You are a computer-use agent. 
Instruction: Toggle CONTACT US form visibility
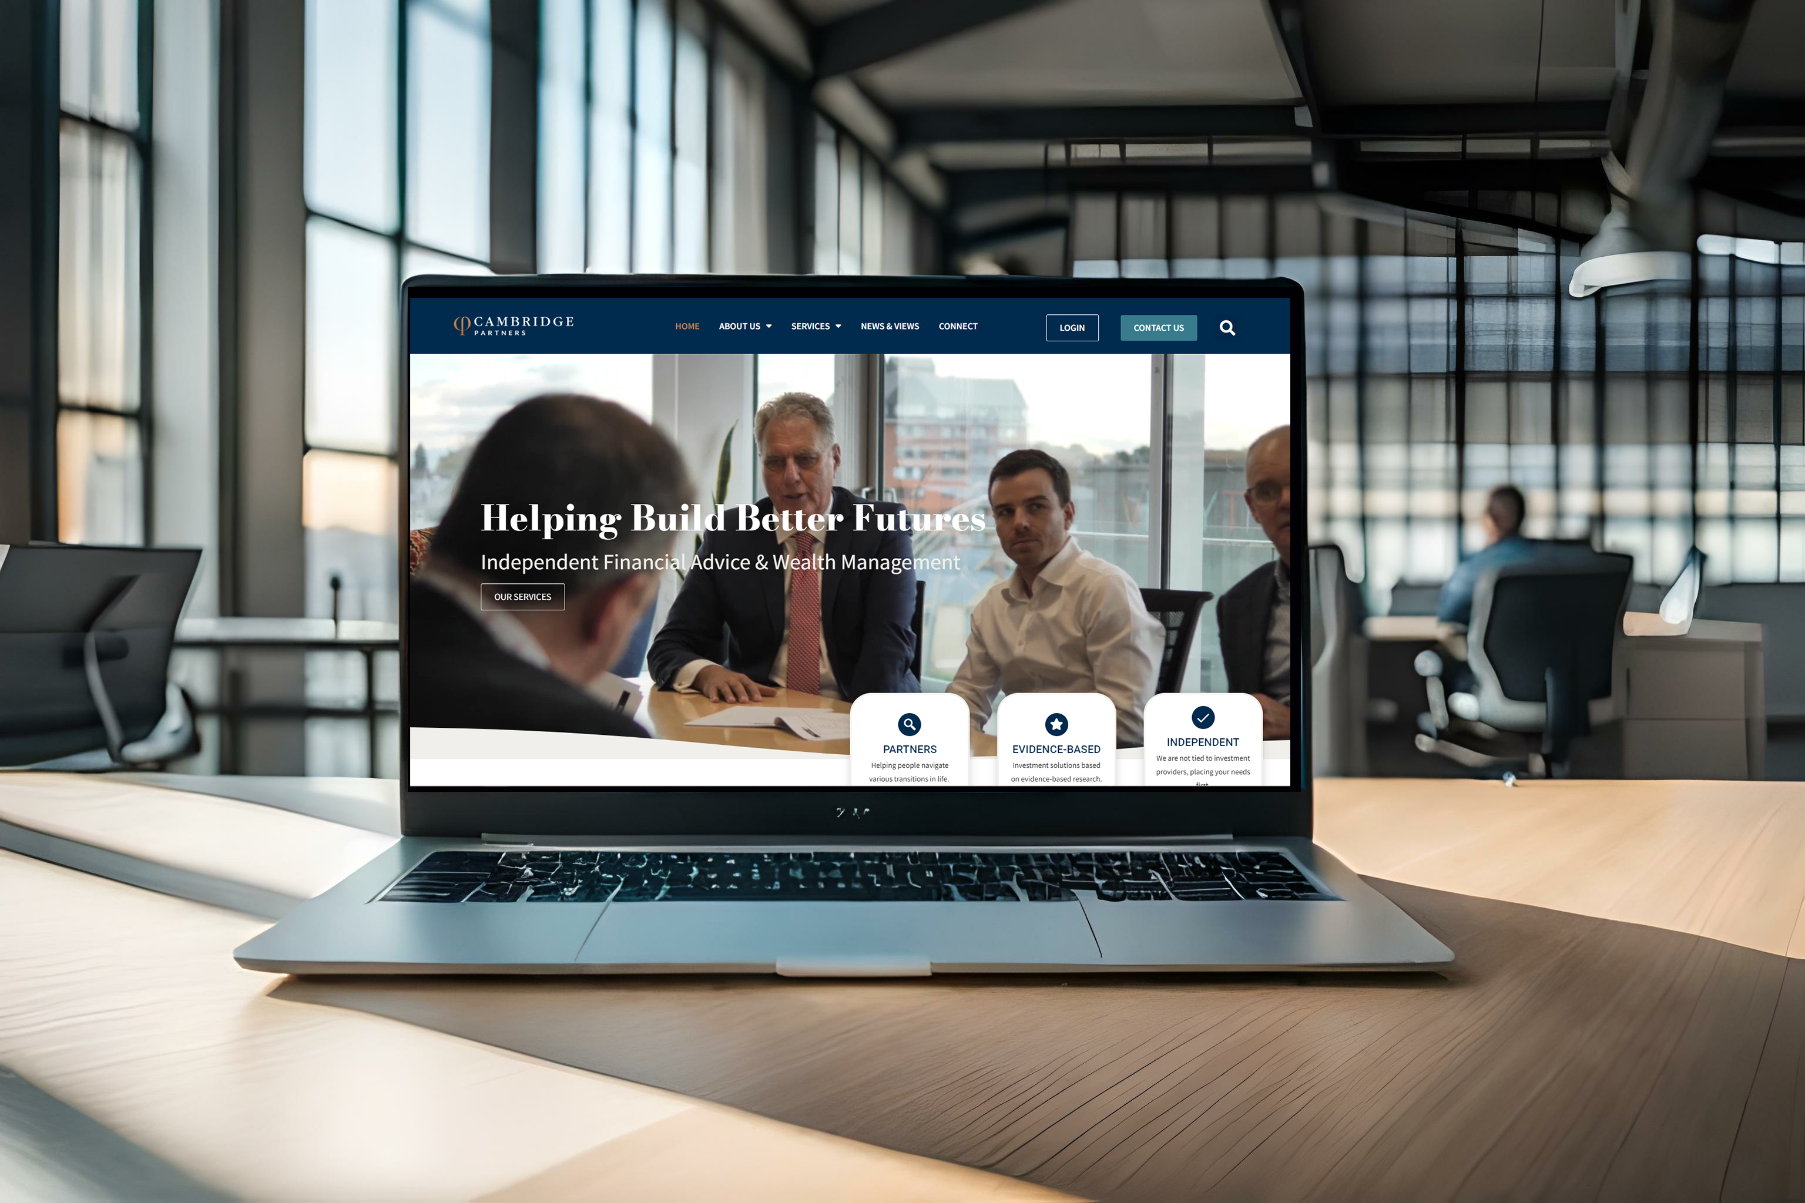click(x=1158, y=326)
